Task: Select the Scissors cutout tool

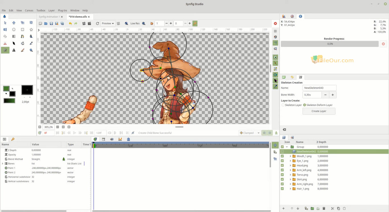Action: 5,43
